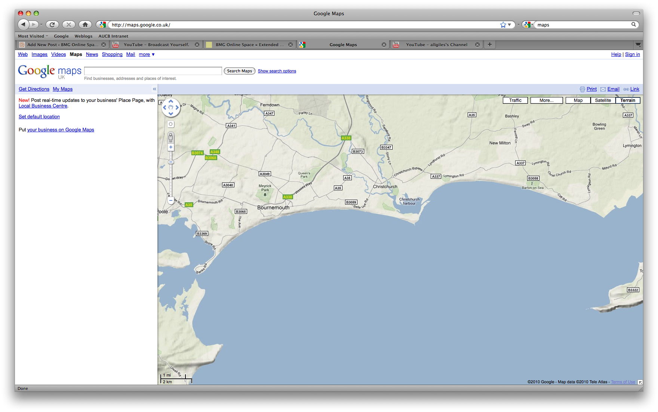Screen dimensions: 658x412
Task: Toggle the Traffic layer
Action: pyautogui.click(x=515, y=100)
